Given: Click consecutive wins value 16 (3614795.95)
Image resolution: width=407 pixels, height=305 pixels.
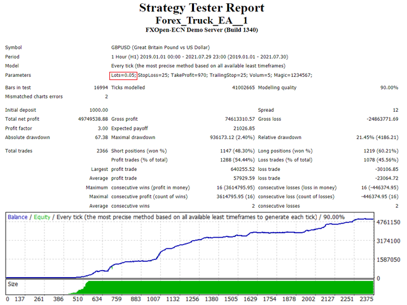Looking at the screenshot, I should [x=236, y=188].
